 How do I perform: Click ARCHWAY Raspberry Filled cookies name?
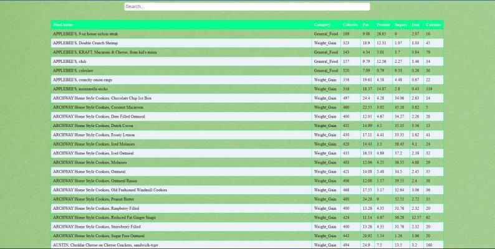[96, 209]
